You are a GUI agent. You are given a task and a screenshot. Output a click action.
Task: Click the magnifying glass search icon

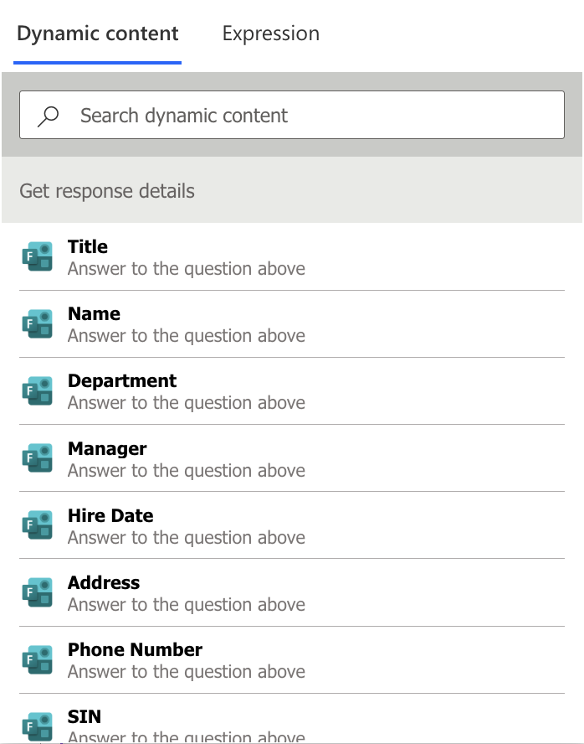coord(48,116)
